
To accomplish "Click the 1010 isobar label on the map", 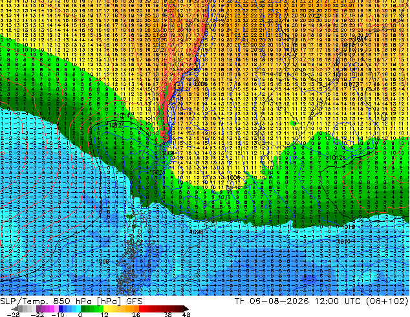I will point(344,241).
